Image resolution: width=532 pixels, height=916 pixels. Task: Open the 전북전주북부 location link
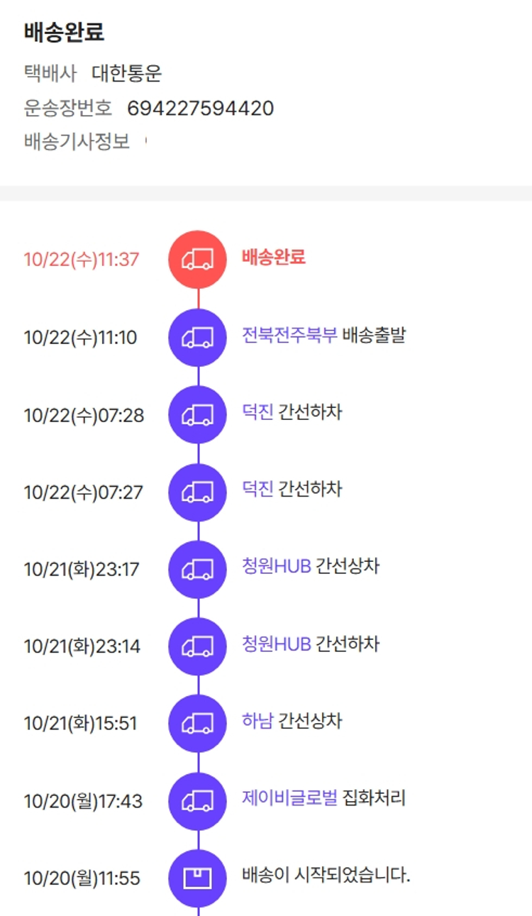click(x=289, y=335)
